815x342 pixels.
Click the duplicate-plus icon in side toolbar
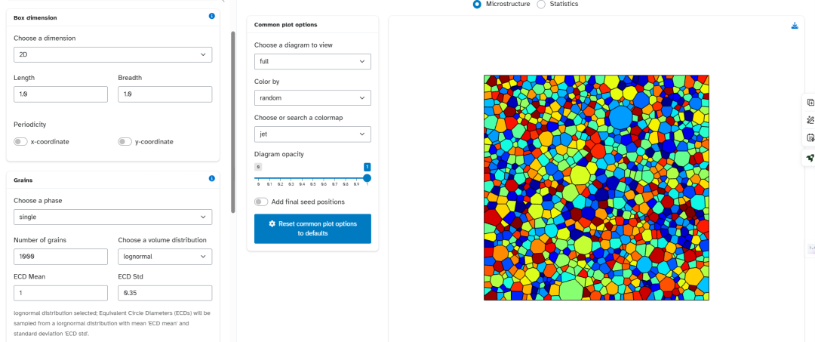[x=810, y=103]
